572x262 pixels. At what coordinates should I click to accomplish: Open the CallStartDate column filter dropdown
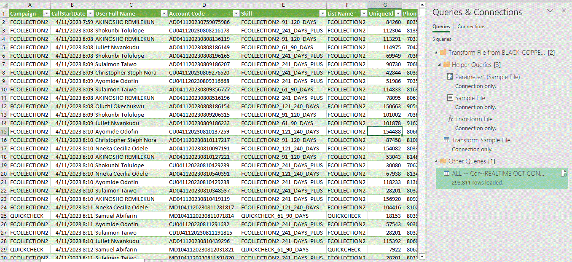91,13
